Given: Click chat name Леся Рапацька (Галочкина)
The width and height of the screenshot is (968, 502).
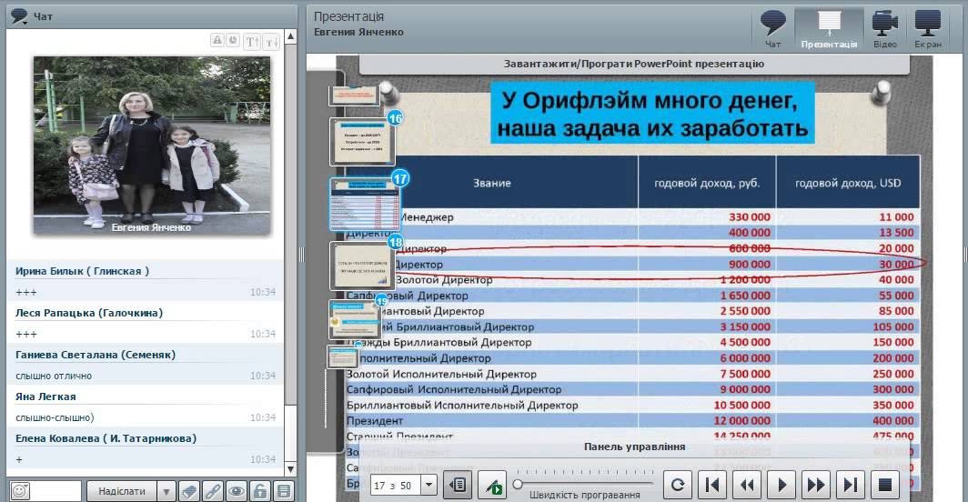Looking at the screenshot, I should (89, 313).
